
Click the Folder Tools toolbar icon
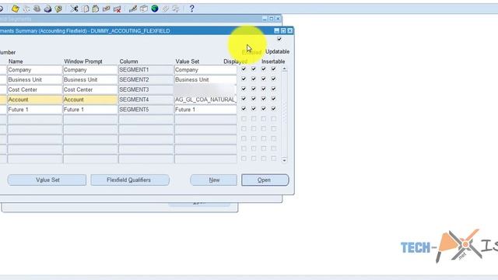[176, 9]
